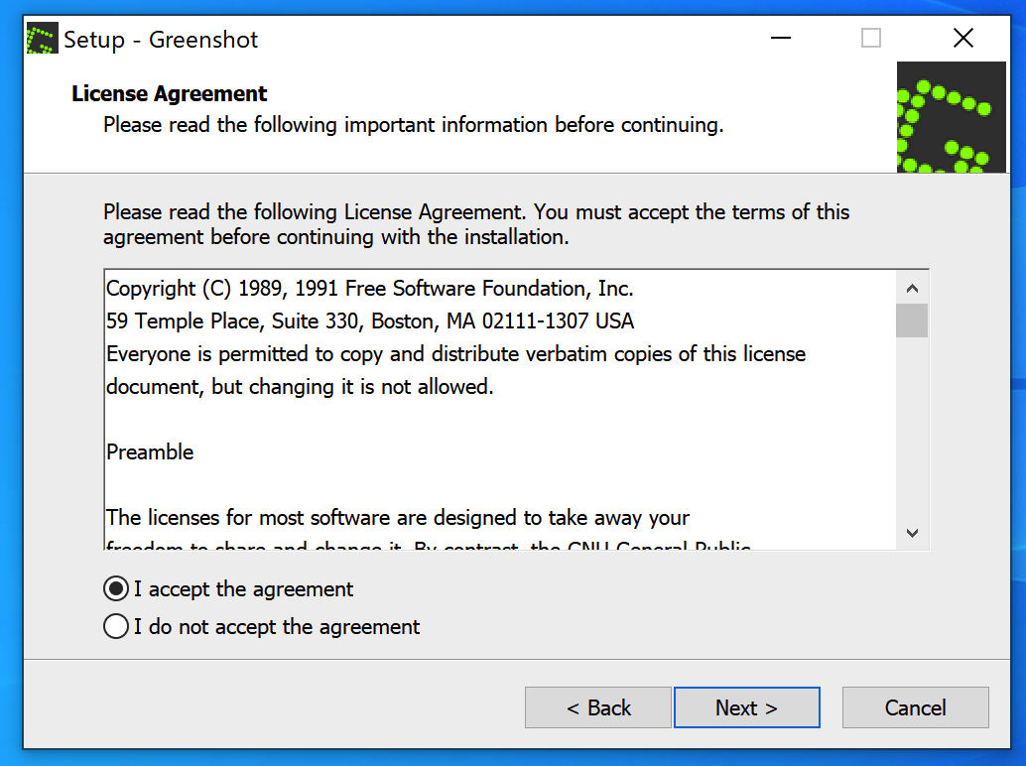Click the Greenshot logo in the header
Screen dimensions: 1026x766
951,118
